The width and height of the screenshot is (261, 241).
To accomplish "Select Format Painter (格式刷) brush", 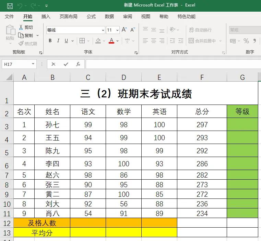I will (x=28, y=44).
